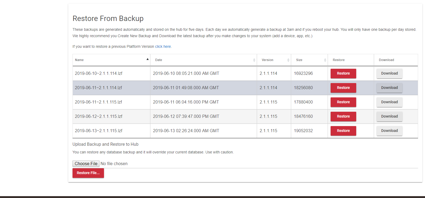Click size value 18476160
Viewport: 425px width, 198px height.
[x=303, y=117]
